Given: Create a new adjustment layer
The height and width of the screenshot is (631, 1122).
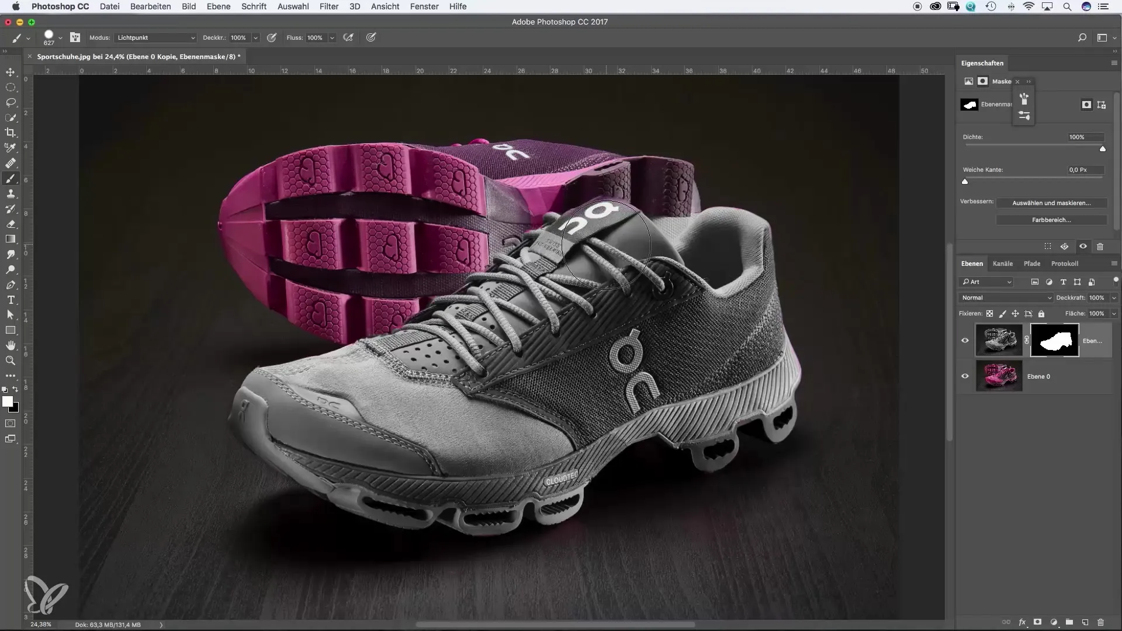Looking at the screenshot, I should 1054,622.
